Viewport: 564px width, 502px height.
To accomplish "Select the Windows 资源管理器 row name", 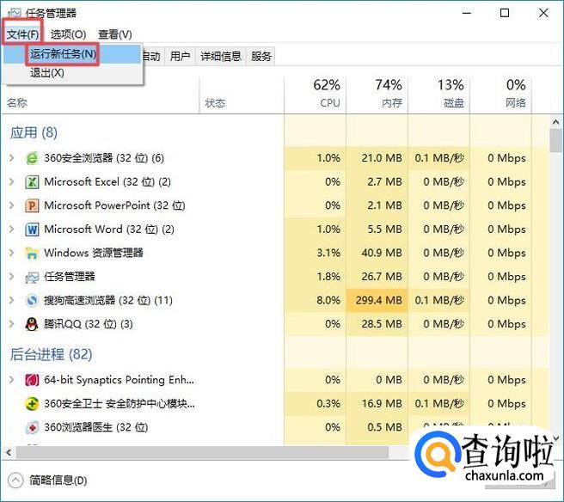I will click(x=94, y=253).
